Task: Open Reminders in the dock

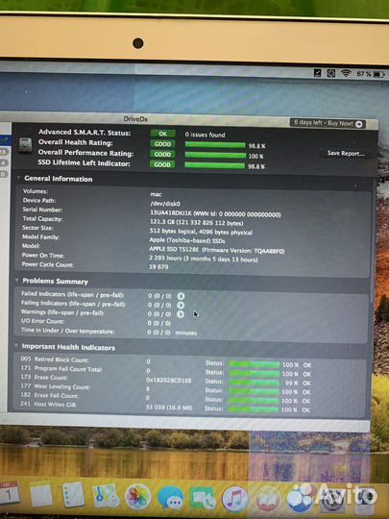Action: 73,495
